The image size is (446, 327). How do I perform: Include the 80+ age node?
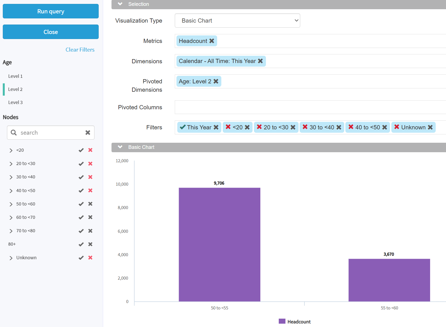[81, 244]
